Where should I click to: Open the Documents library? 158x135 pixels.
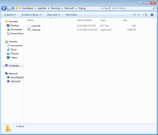tap(17, 46)
